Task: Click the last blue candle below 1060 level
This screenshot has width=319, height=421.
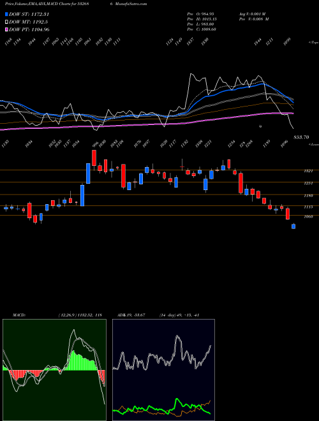Action: tap(293, 226)
